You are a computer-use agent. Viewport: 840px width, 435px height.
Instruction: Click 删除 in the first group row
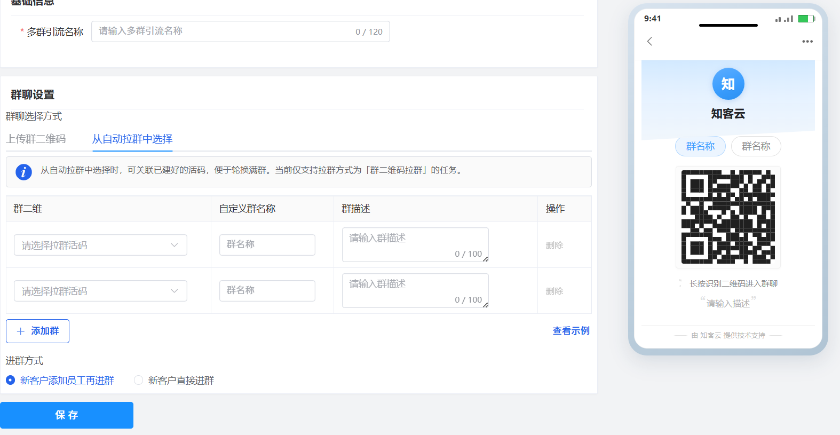(554, 245)
